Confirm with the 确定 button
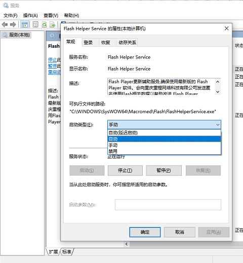The height and width of the screenshot is (263, 243). 145,232
